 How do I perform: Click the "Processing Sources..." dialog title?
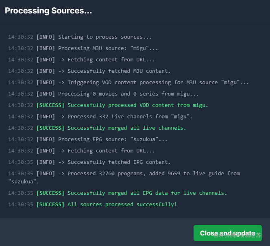(x=48, y=11)
